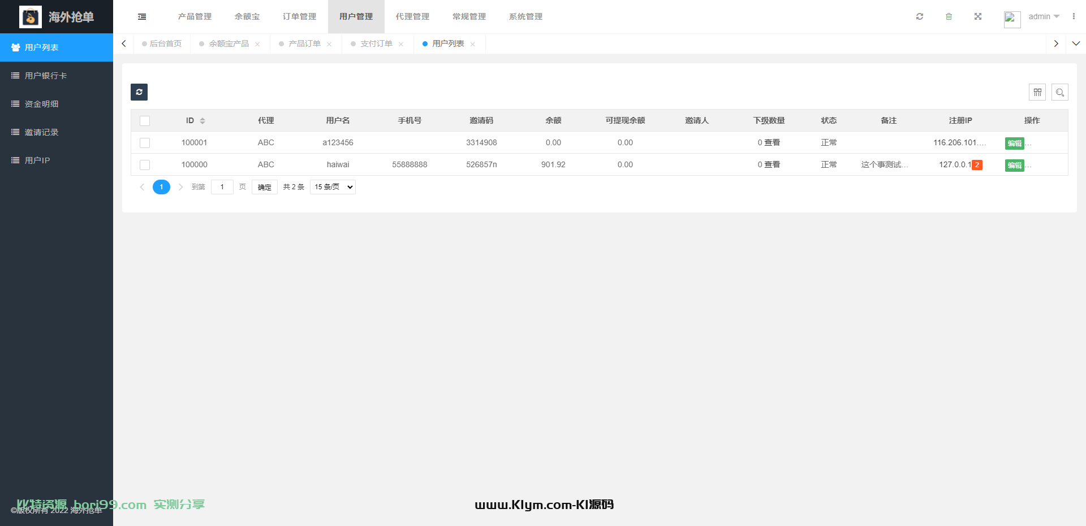
Task: Close the 余额宝产品 tab
Action: [257, 44]
